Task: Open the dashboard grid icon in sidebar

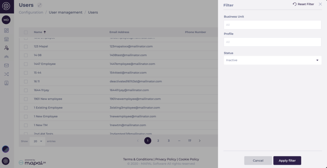Action: click(6, 31)
